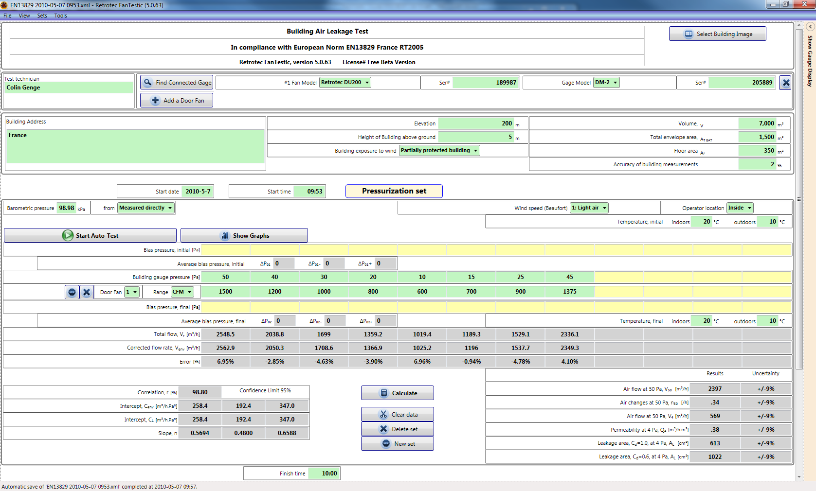816x491 pixels.
Task: Click building gauge pressure cell showing 50
Action: (226, 277)
